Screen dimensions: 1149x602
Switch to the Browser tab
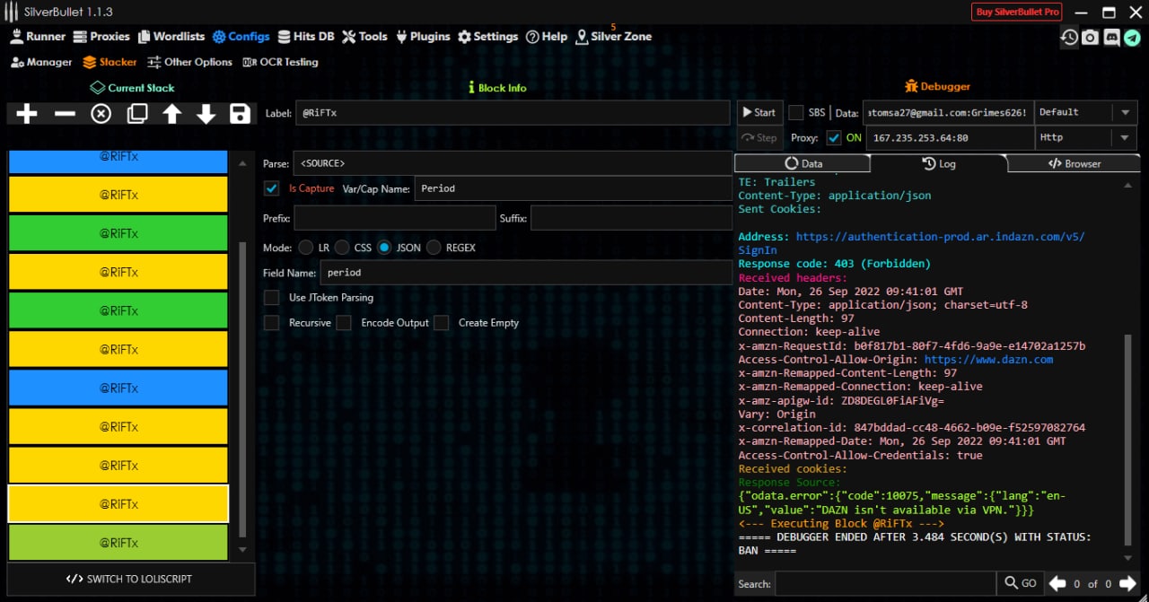pos(1074,163)
